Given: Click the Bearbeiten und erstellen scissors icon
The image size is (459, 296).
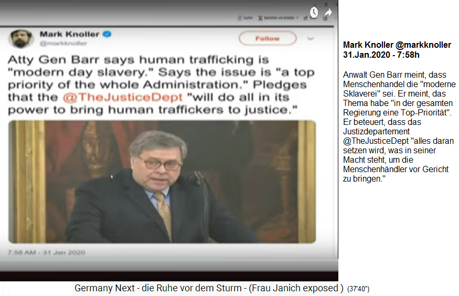Looking at the screenshot, I should coord(260,18).
